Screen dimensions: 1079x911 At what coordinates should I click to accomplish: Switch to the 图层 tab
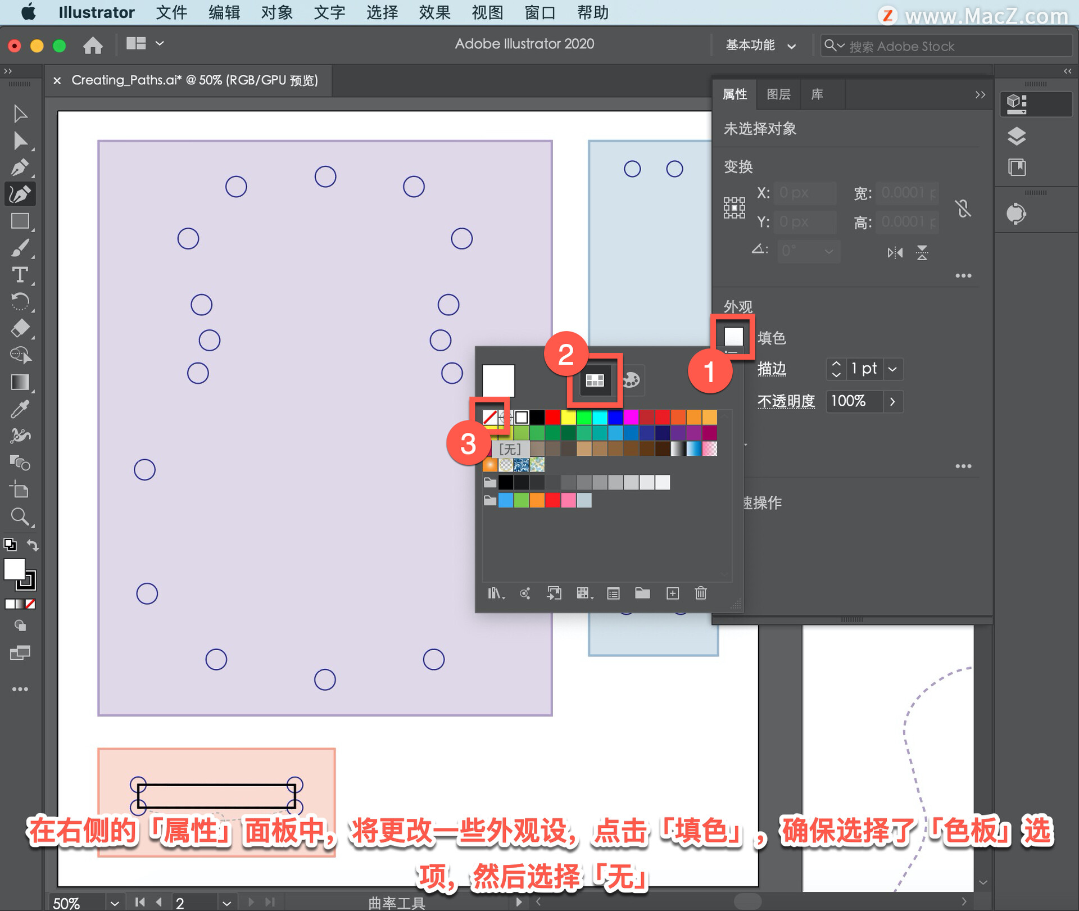[778, 94]
